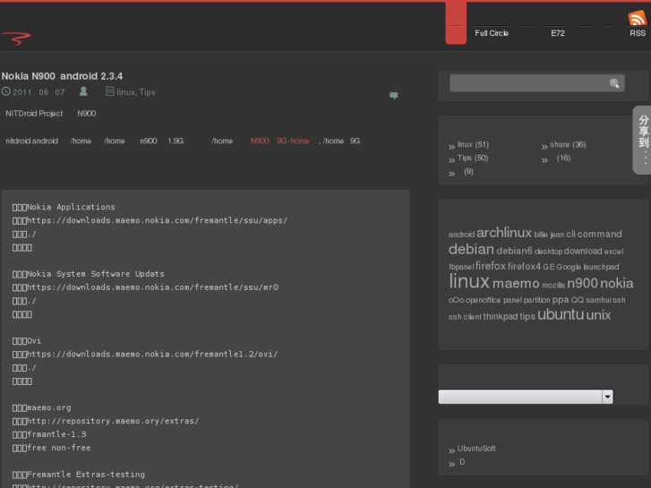Open the RSS feed icon
Image resolution: width=651 pixels, height=488 pixels.
click(x=638, y=19)
